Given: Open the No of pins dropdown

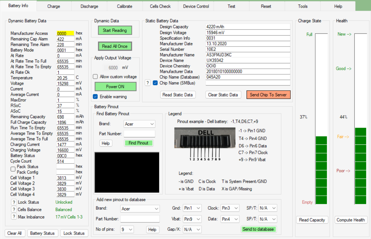Looking at the screenshot, I should pos(127,230).
